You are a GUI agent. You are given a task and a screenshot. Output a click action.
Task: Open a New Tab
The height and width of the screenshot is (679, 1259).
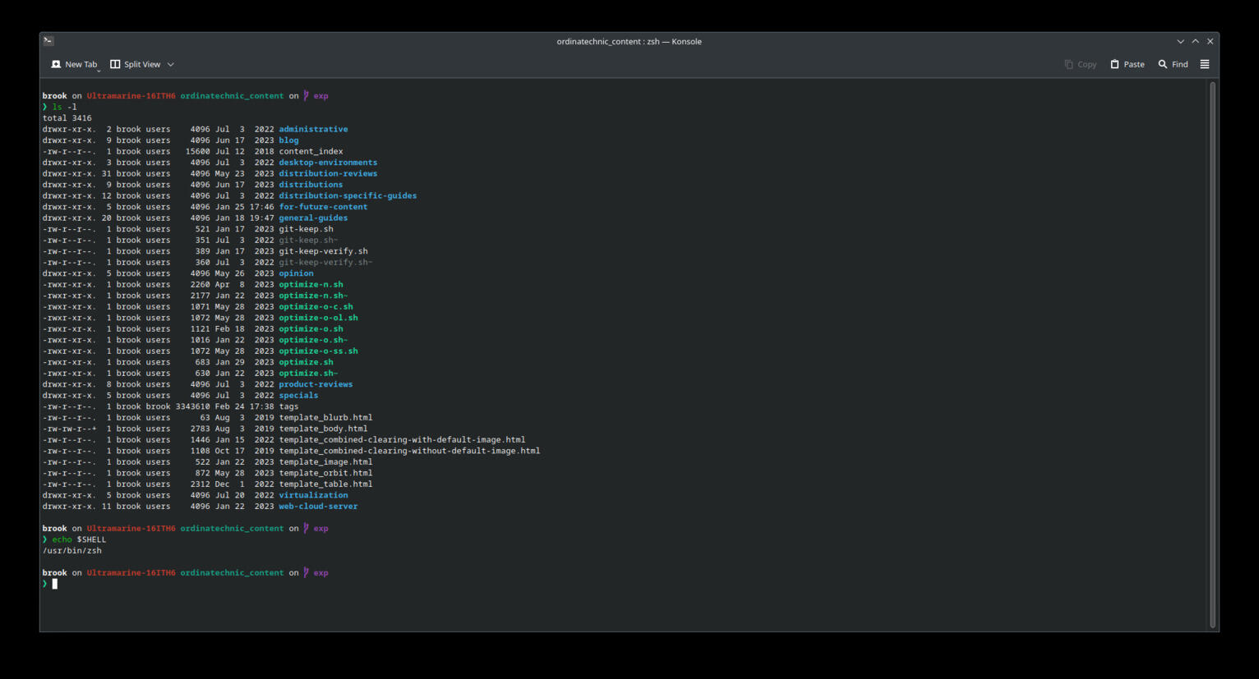pos(74,64)
